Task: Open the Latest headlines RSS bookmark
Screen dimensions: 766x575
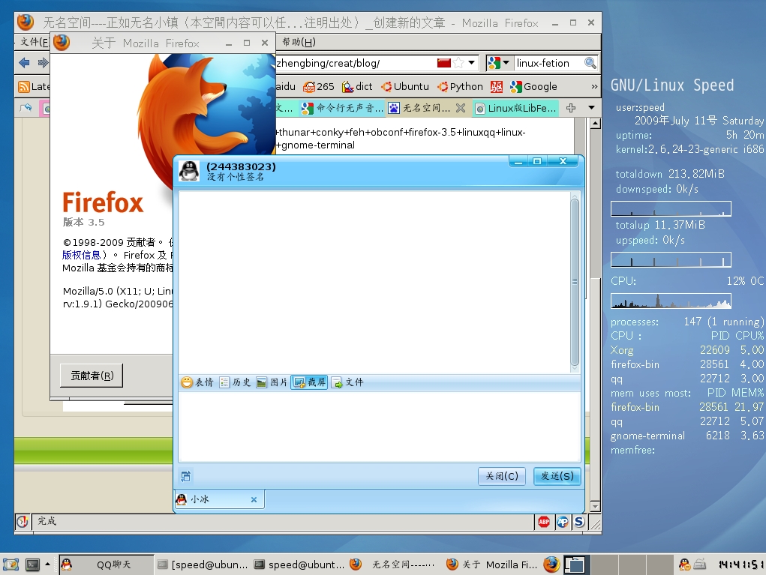Action: (34, 87)
